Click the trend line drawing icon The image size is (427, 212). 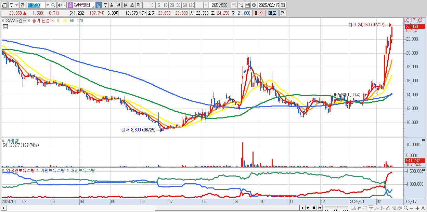(377, 208)
